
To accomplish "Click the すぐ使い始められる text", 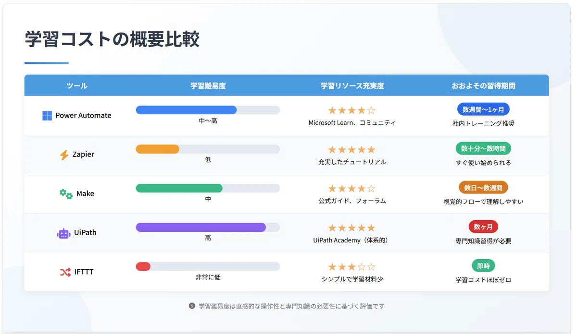I will 483,163.
